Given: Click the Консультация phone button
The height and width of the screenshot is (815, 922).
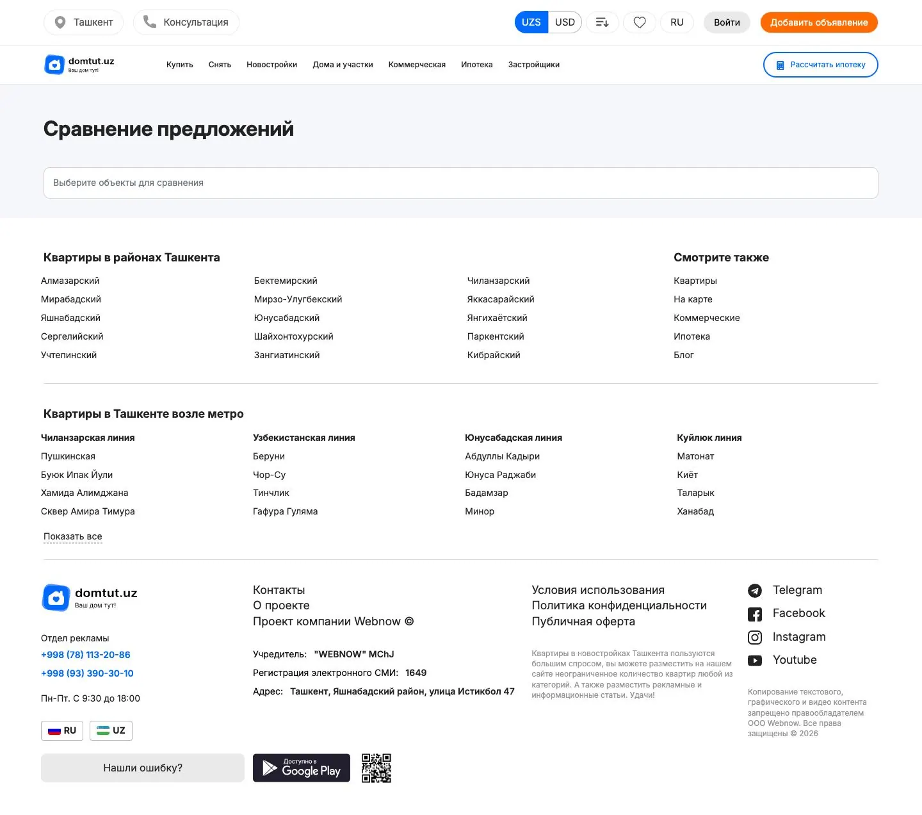Looking at the screenshot, I should pyautogui.click(x=186, y=22).
